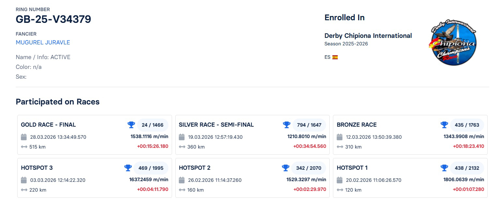Viewport: 503px width, 205px height.
Task: Select the ring number GB-25-V34379
Action: click(x=53, y=19)
